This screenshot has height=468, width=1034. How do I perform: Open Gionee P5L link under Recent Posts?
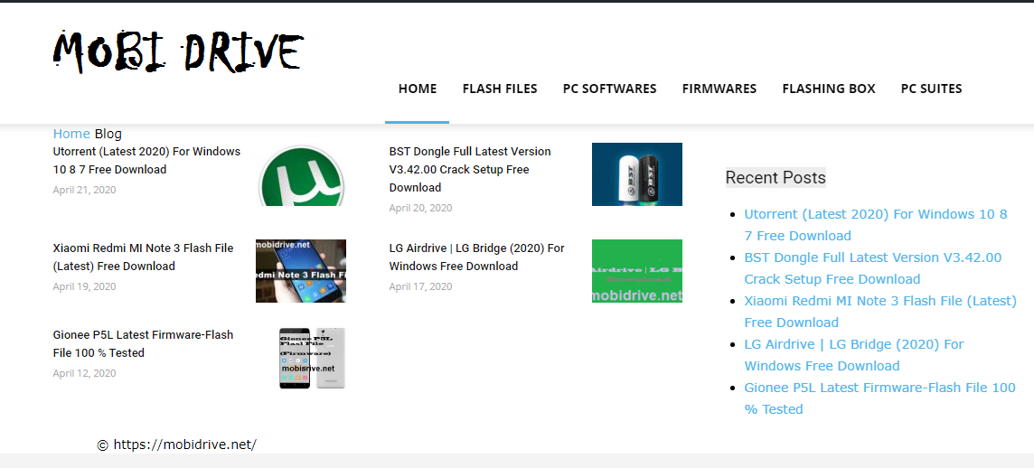click(x=880, y=398)
